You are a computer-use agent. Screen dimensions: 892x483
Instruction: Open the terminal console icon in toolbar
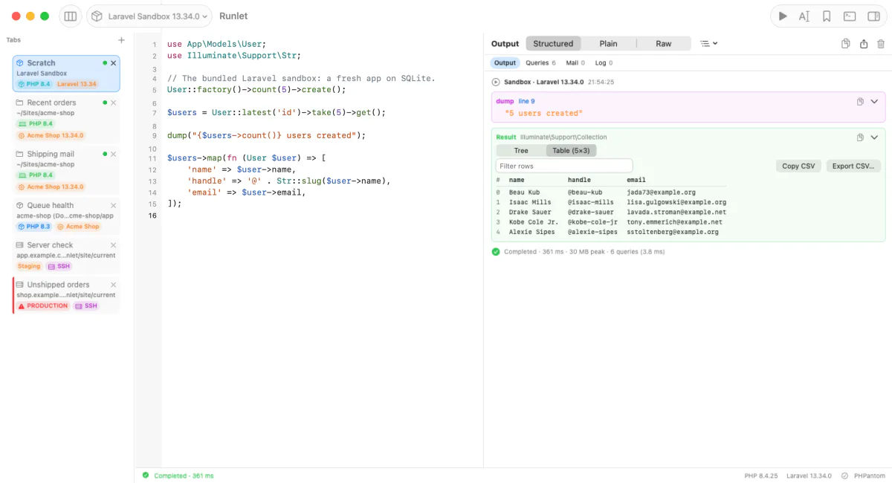850,16
